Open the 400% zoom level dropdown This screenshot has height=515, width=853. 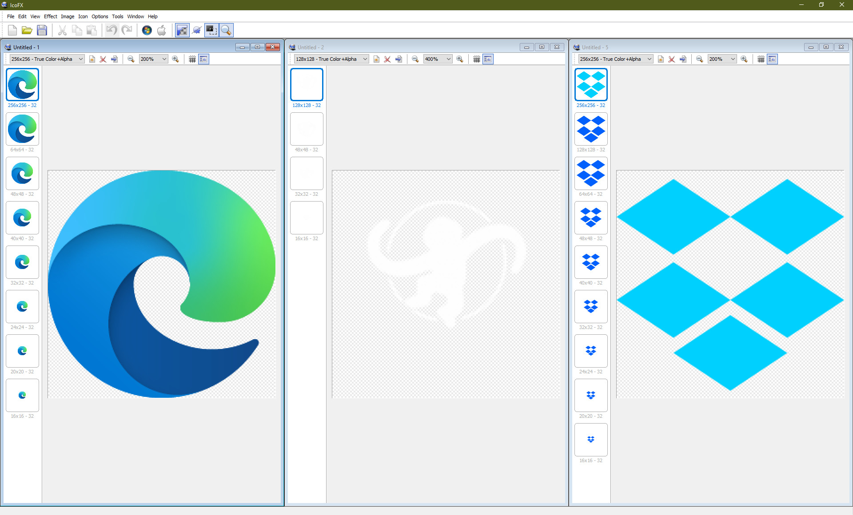coord(448,59)
